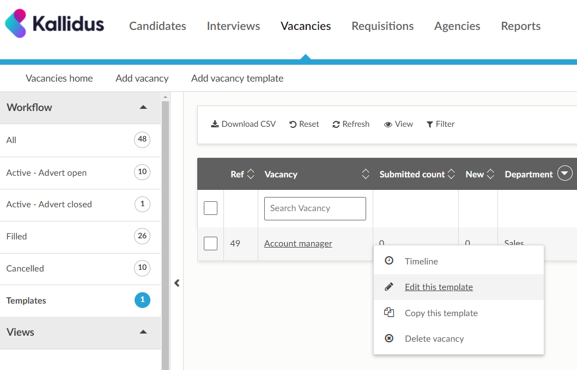Click the Kallidus logo
Viewport: 577px width, 370px height.
pyautogui.click(x=54, y=24)
